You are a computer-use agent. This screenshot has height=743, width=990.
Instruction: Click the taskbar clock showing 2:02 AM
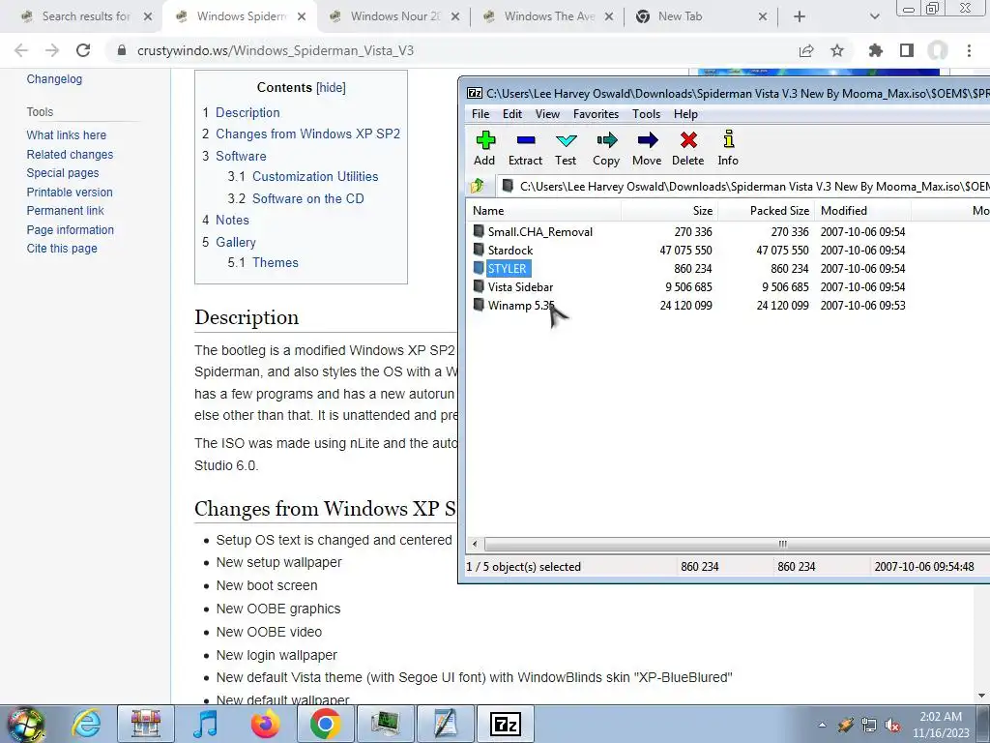click(941, 724)
